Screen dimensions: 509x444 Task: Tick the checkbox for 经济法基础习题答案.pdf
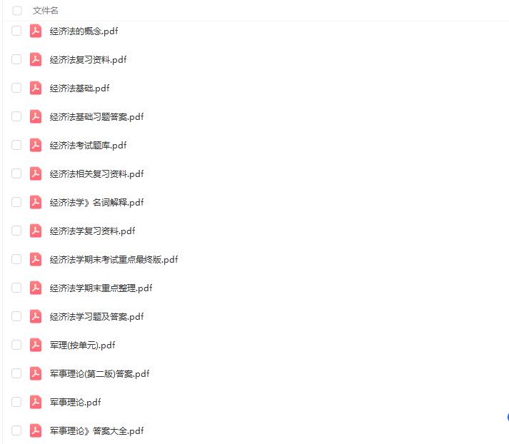coord(16,117)
